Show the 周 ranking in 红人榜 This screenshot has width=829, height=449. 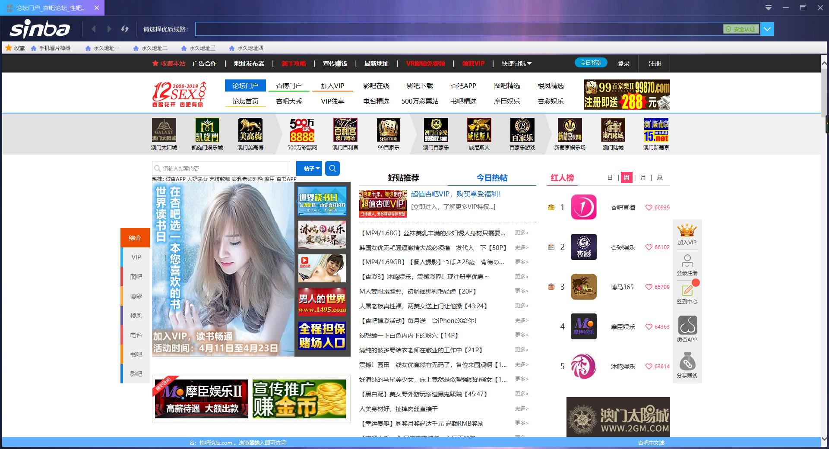pyautogui.click(x=626, y=177)
